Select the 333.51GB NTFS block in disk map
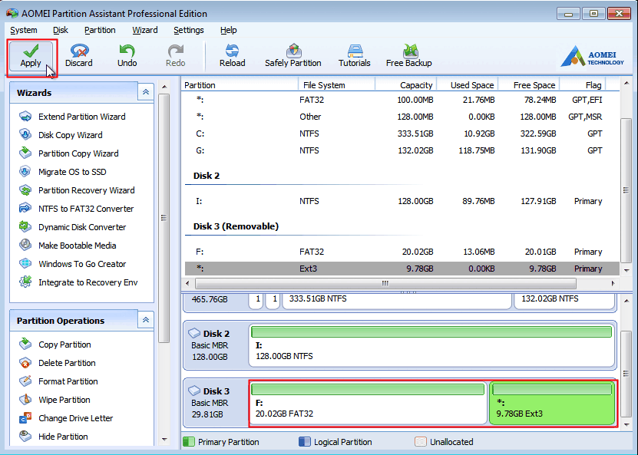Viewport: 638px width, 455px height. pos(397,300)
